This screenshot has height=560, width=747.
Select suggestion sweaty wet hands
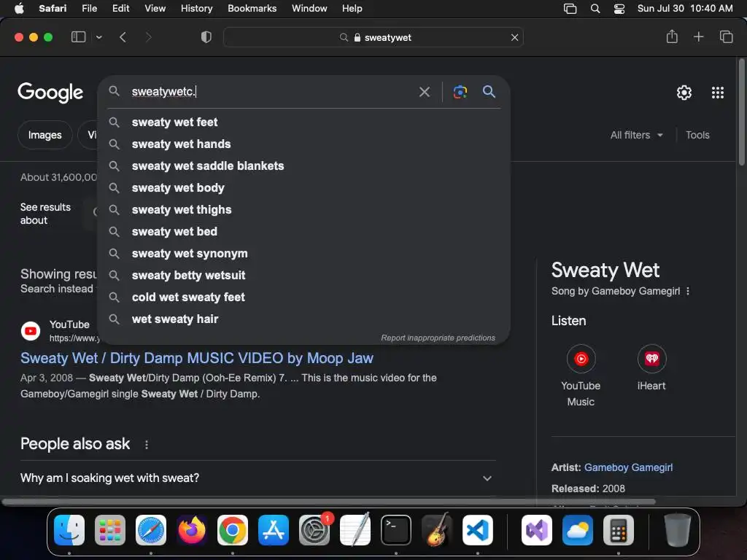304,144
